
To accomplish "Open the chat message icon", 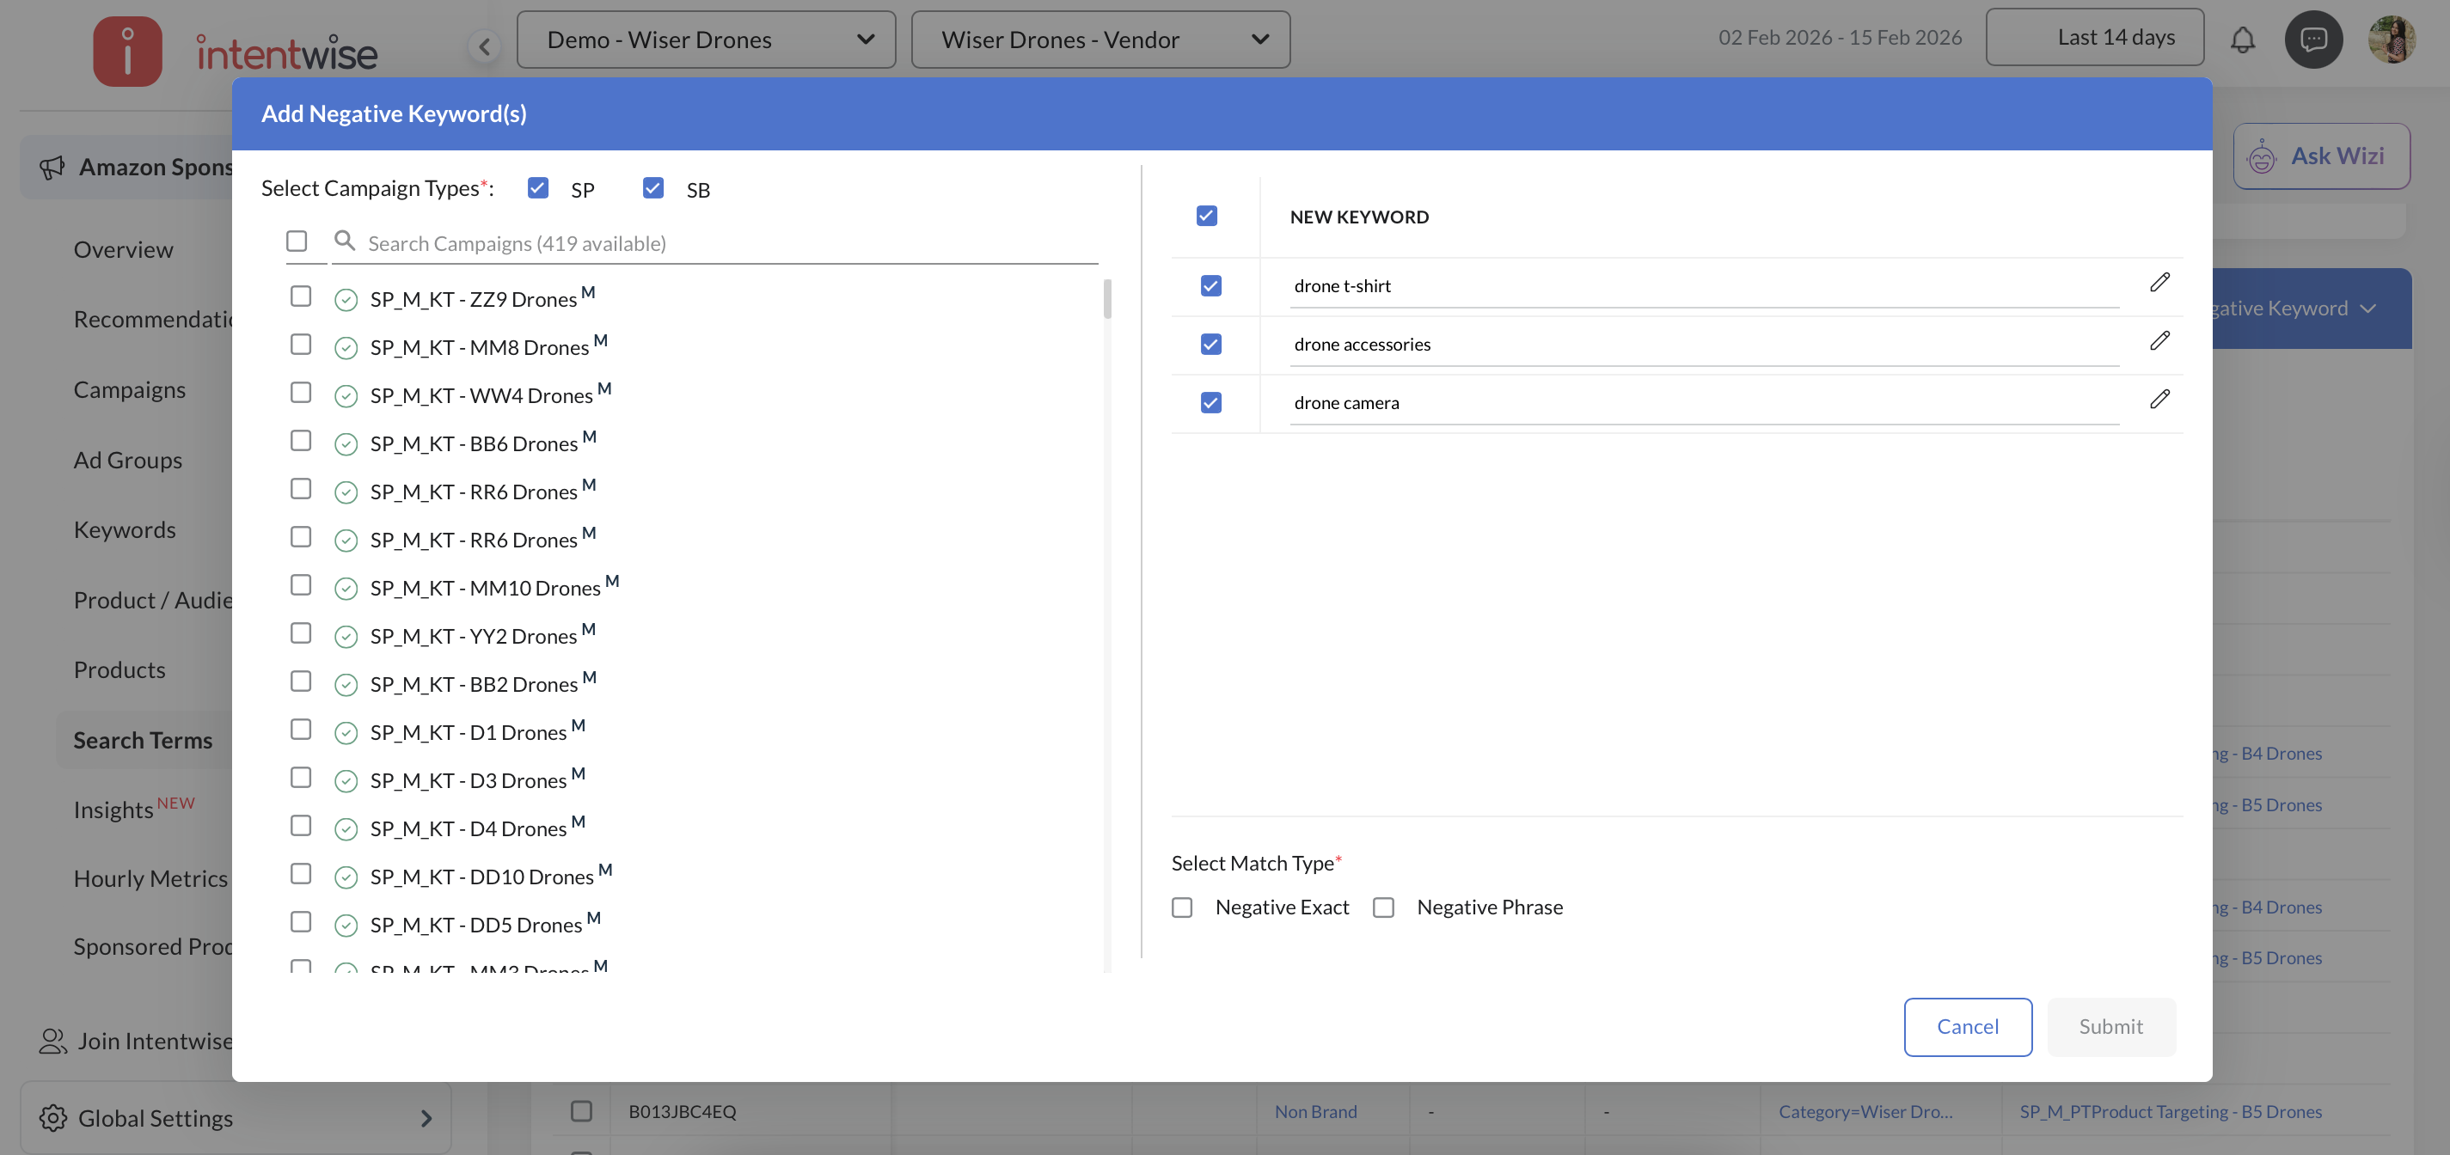I will (2313, 40).
